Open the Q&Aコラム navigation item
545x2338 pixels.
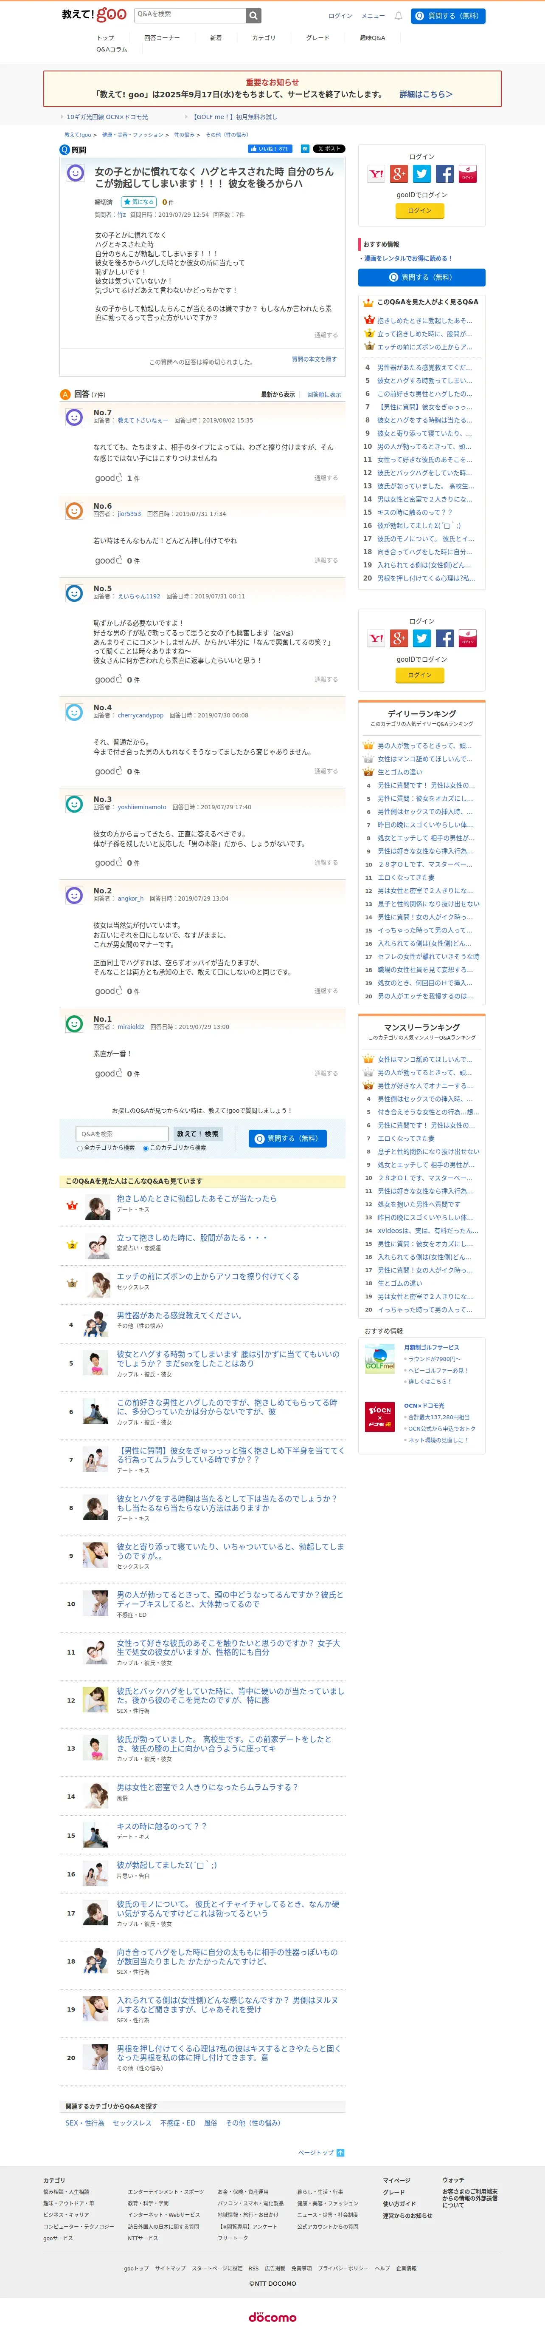(112, 50)
